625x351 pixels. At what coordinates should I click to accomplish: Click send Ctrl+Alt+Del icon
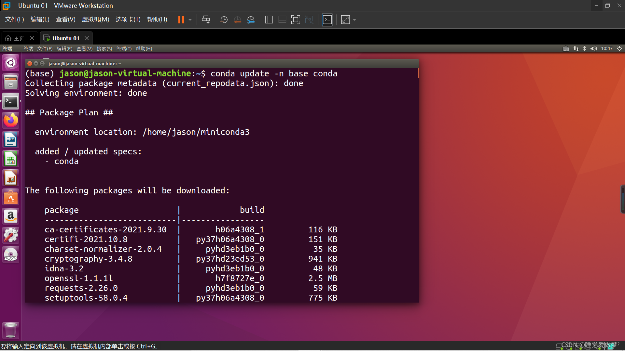[x=206, y=20]
